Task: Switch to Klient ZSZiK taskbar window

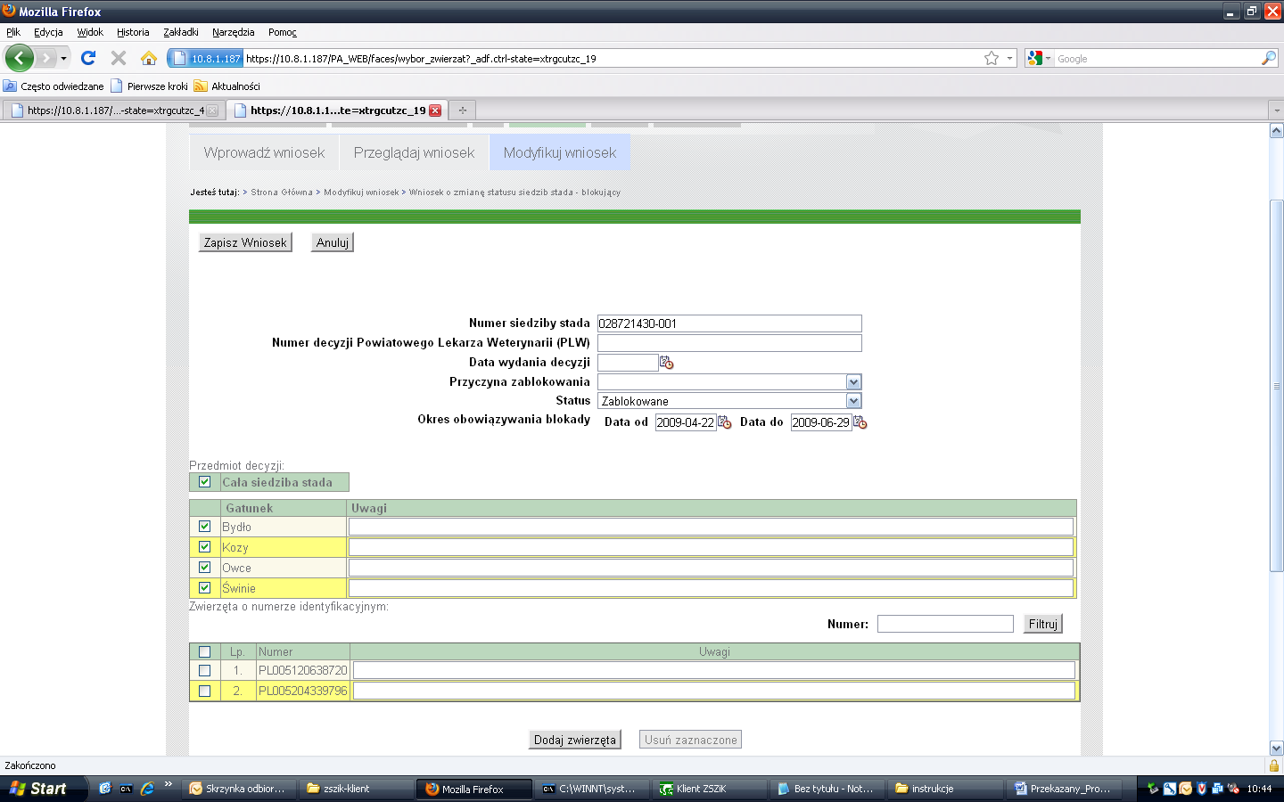Action: 710,789
